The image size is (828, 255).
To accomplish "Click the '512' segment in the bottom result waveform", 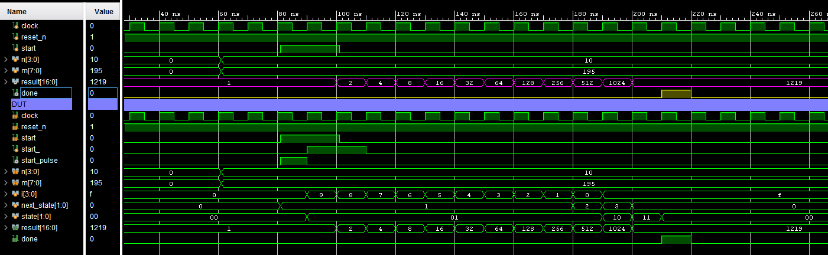I will (x=587, y=228).
